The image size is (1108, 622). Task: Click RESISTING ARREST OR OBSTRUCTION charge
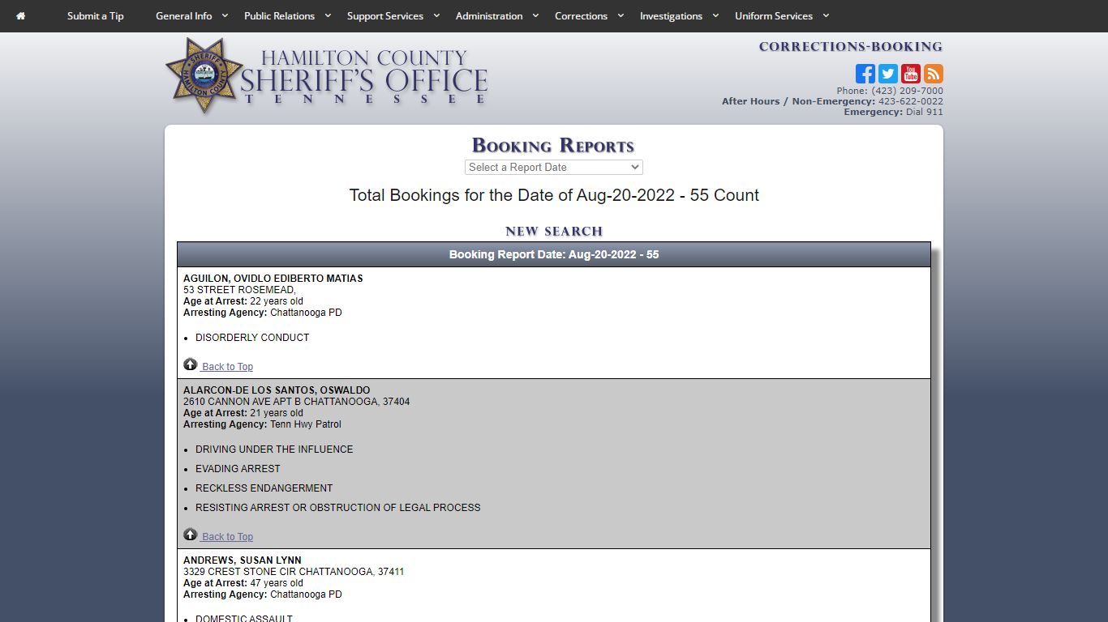point(338,508)
